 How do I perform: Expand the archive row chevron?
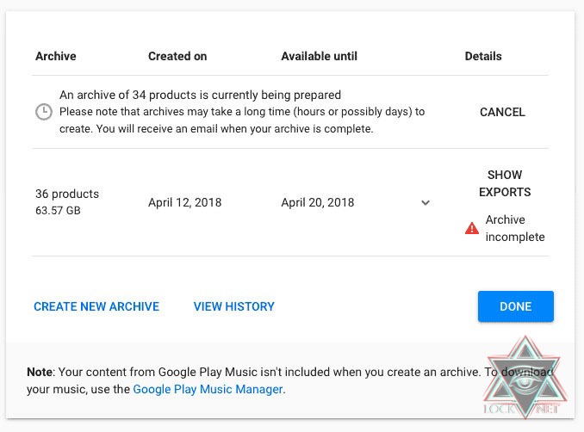425,203
